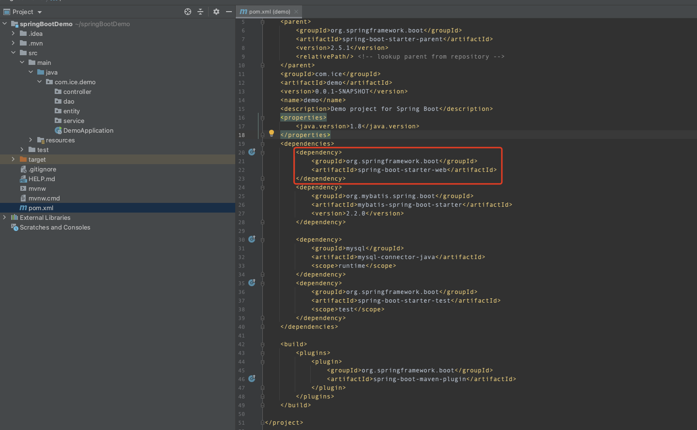Expand External Libraries node
The height and width of the screenshot is (430, 697).
click(x=5, y=217)
